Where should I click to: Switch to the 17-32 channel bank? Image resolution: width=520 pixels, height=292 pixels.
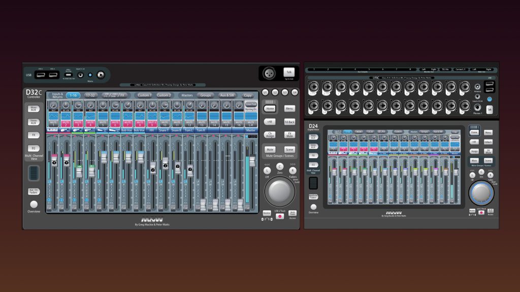(x=90, y=95)
